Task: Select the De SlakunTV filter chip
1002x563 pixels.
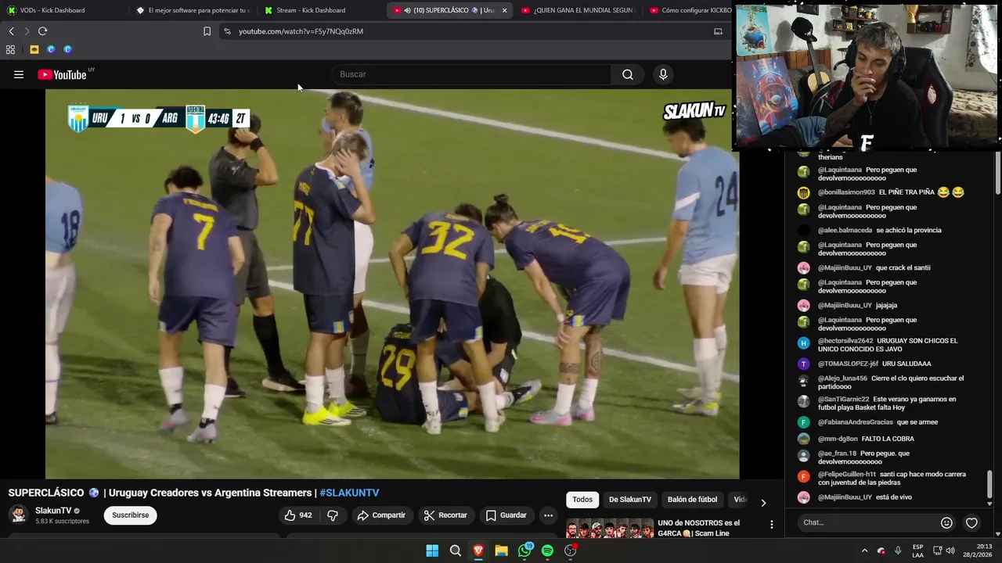Action: [x=630, y=500]
